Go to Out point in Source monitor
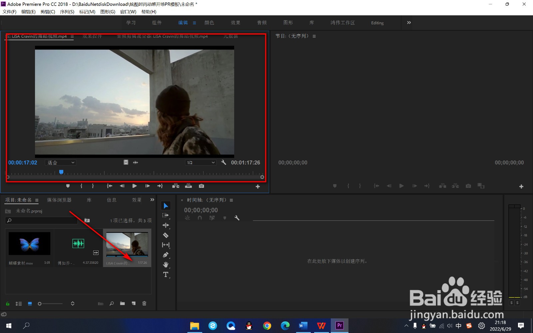Screen dimensions: 533x333 pos(160,186)
